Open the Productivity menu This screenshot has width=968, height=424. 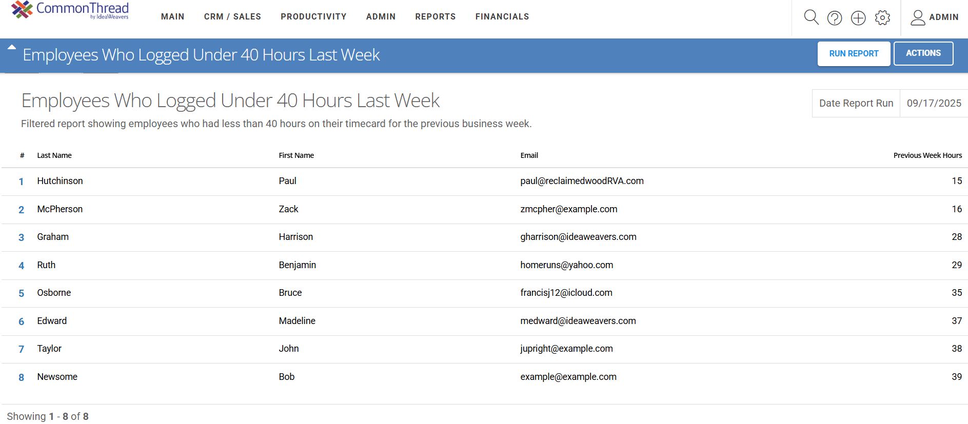[x=313, y=17]
